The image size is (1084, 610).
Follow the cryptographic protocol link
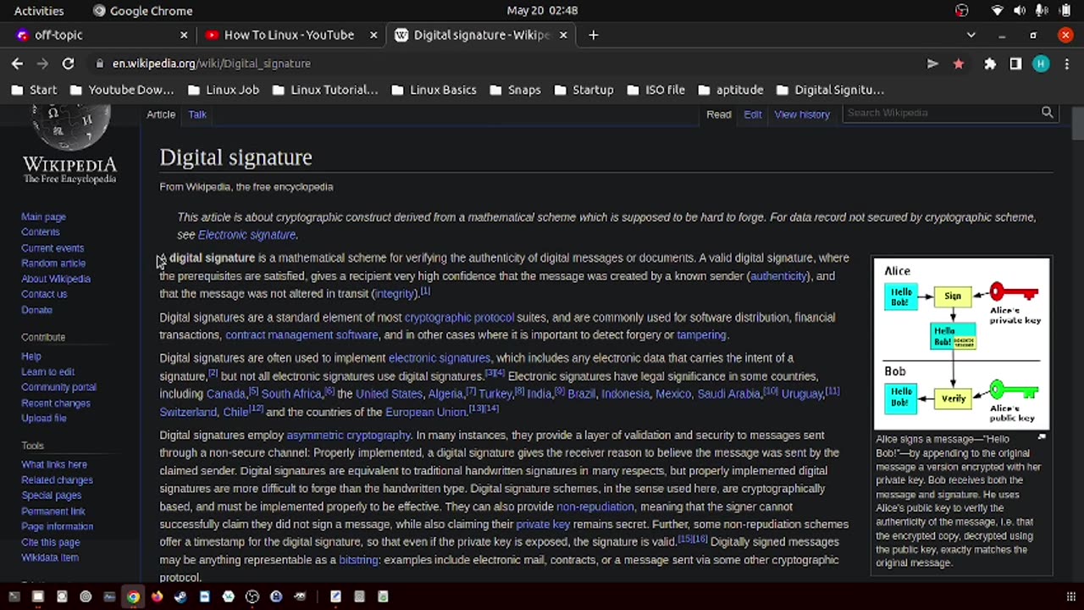point(459,318)
